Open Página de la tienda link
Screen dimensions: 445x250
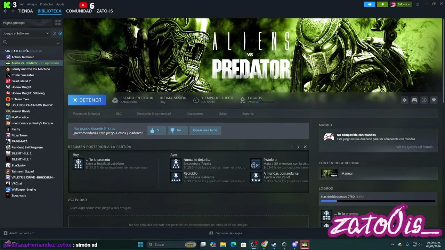click(87, 114)
